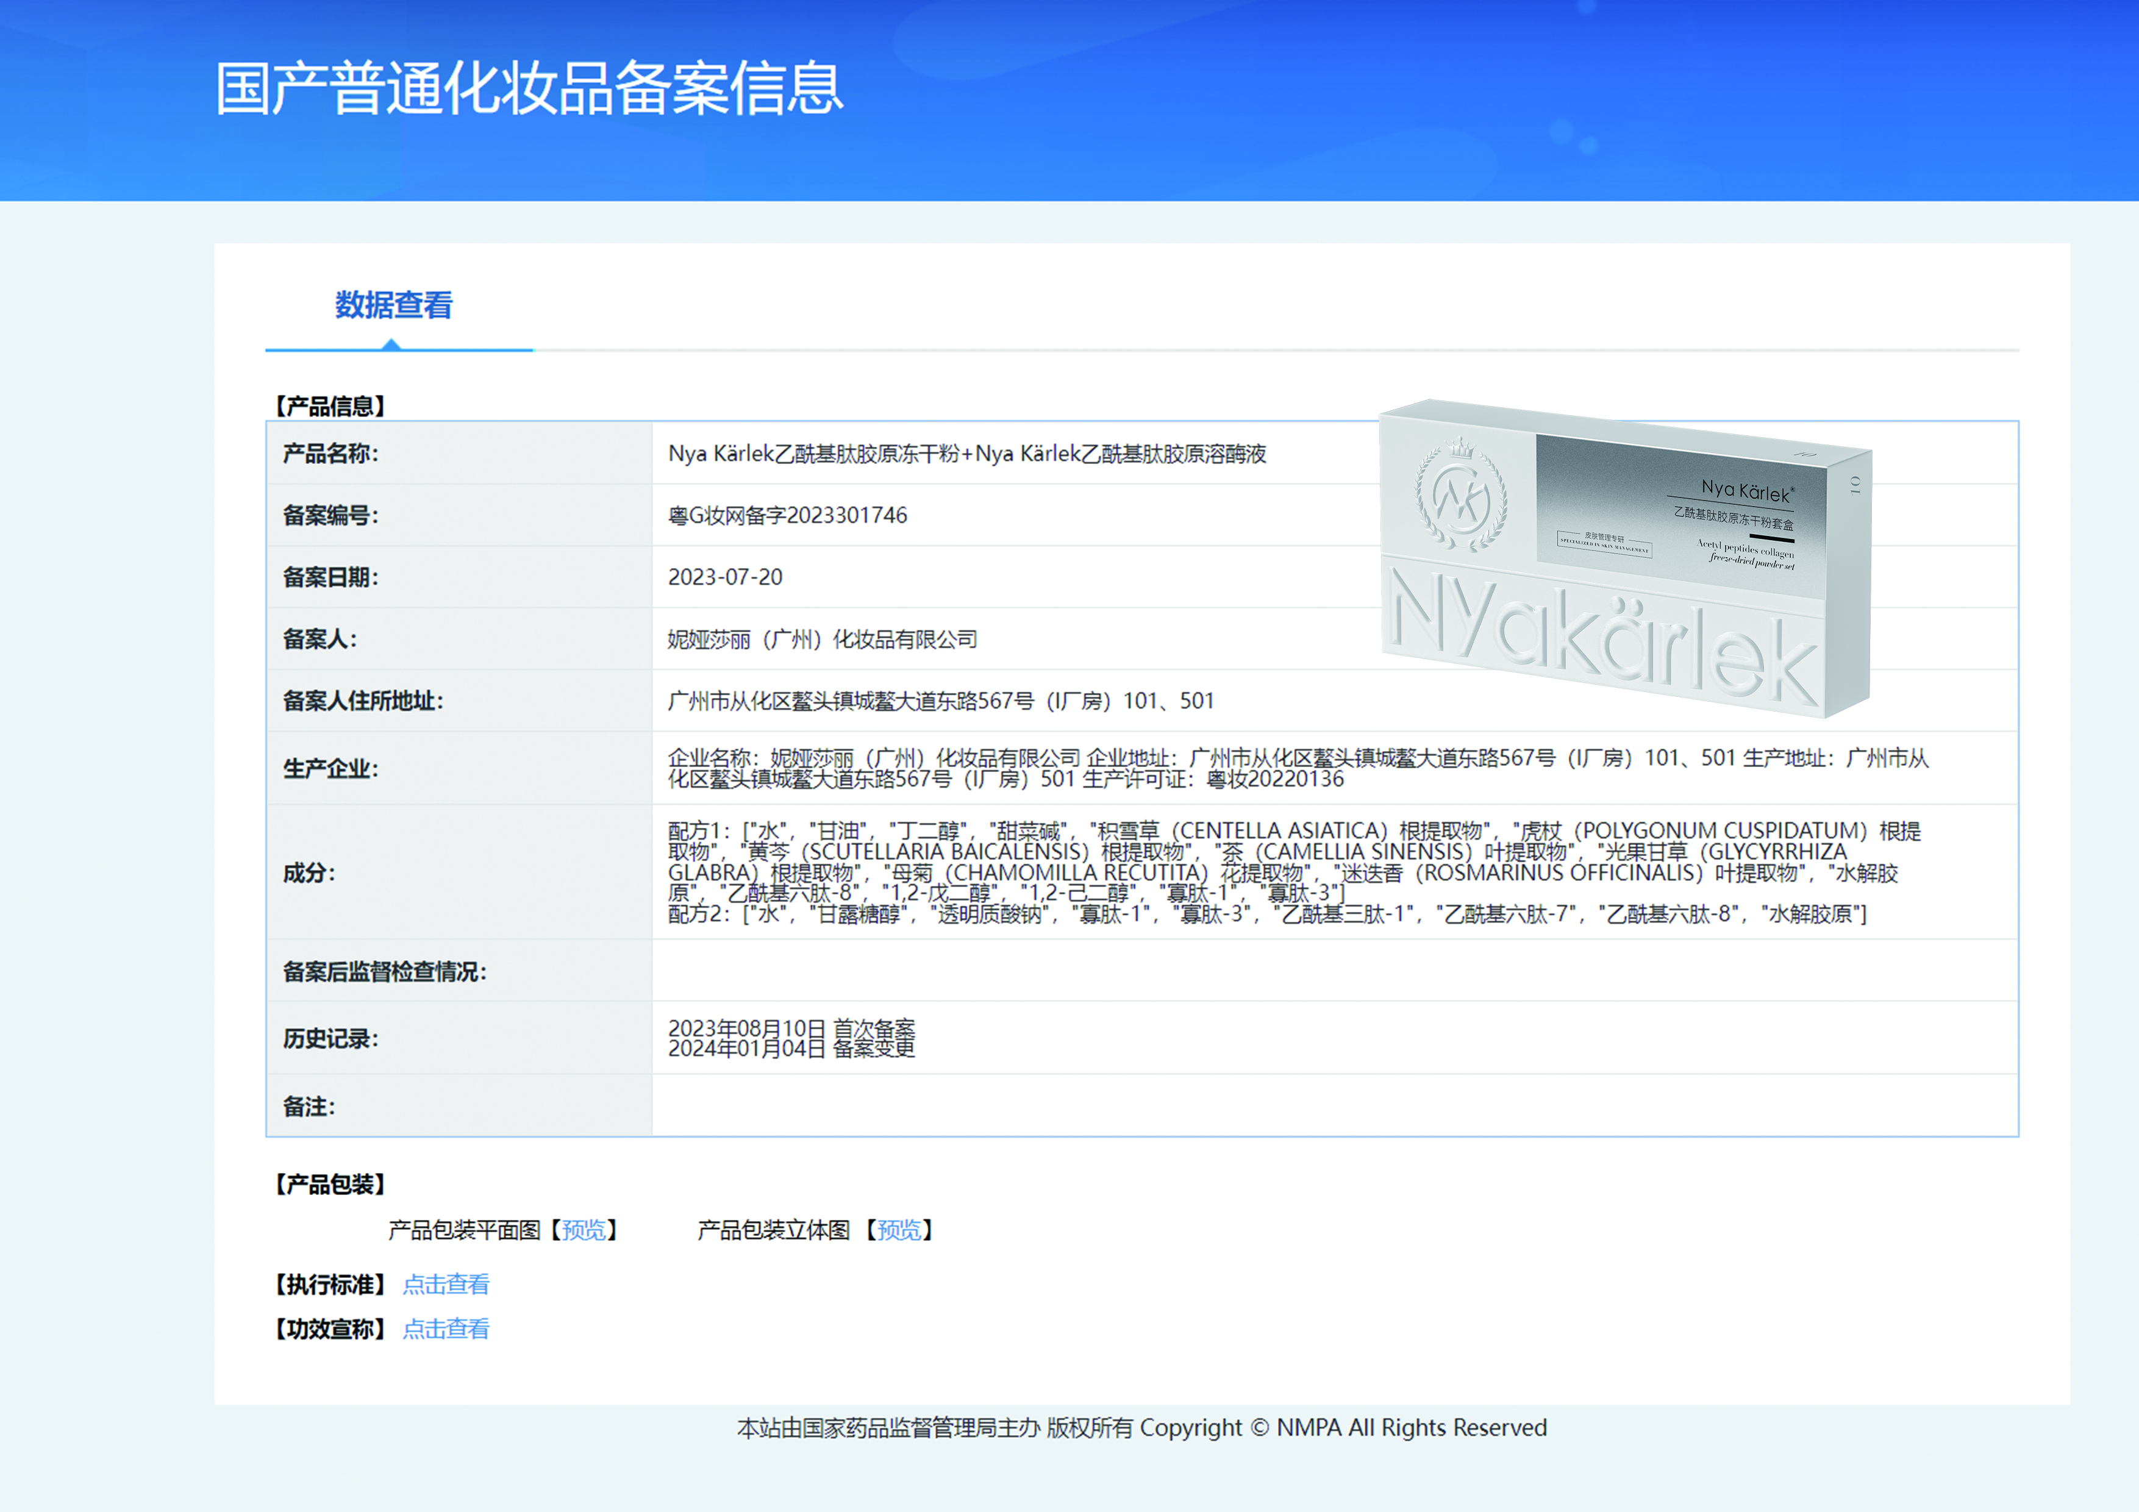Open 点击查看 next to 执行标准
The width and height of the screenshot is (2139, 1512).
[445, 1284]
